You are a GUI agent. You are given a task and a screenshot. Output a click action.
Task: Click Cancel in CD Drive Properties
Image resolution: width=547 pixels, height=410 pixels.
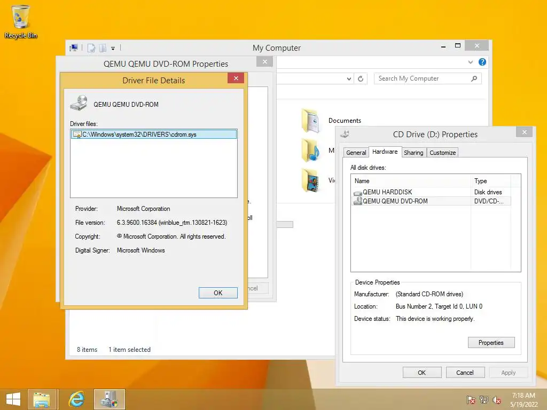point(465,372)
